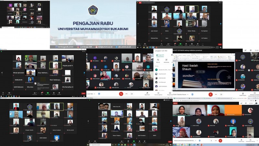This screenshot has width=259, height=146.
Task: Click Angkat tangan in Hasil Ibadah Shaum Meet call
Action: (x=243, y=94)
